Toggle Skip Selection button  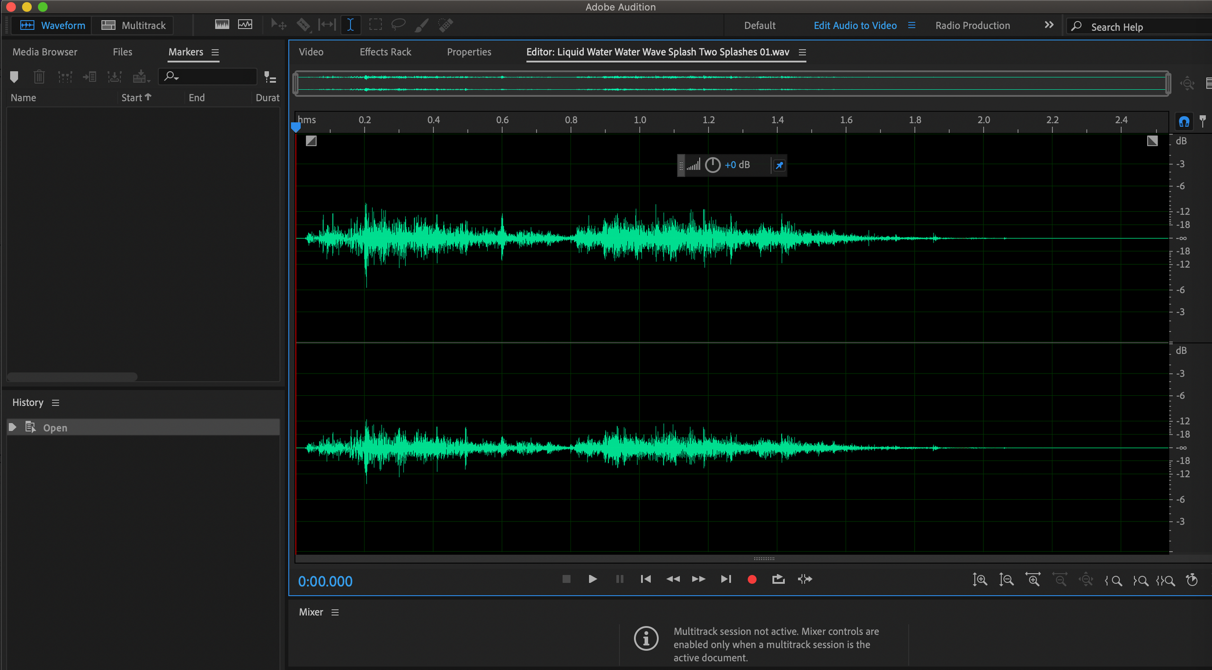tap(805, 579)
